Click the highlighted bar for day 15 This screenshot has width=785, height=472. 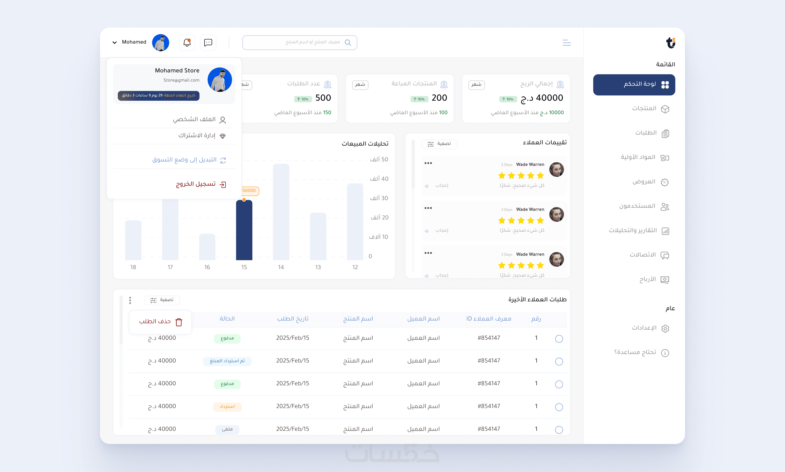pos(244,230)
